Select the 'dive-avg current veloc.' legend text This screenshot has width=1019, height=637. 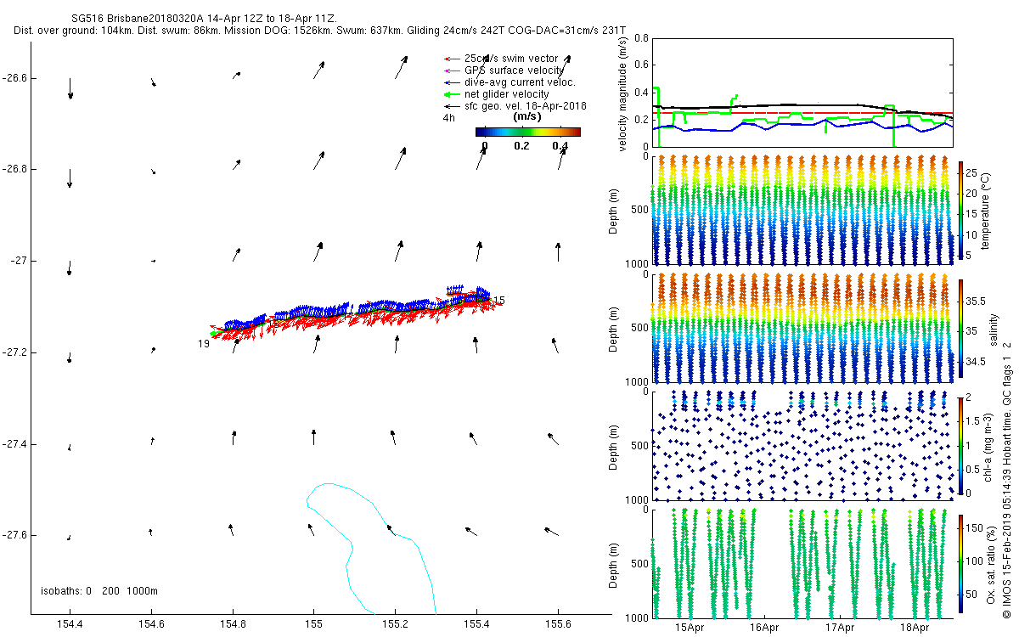pos(520,82)
